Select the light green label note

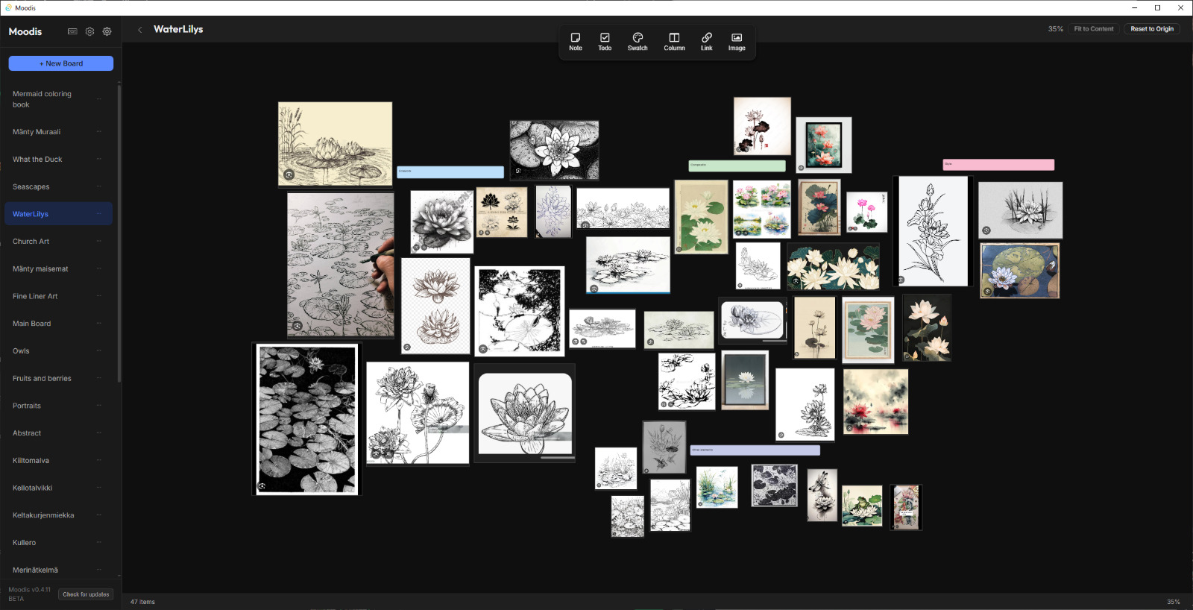tap(737, 166)
